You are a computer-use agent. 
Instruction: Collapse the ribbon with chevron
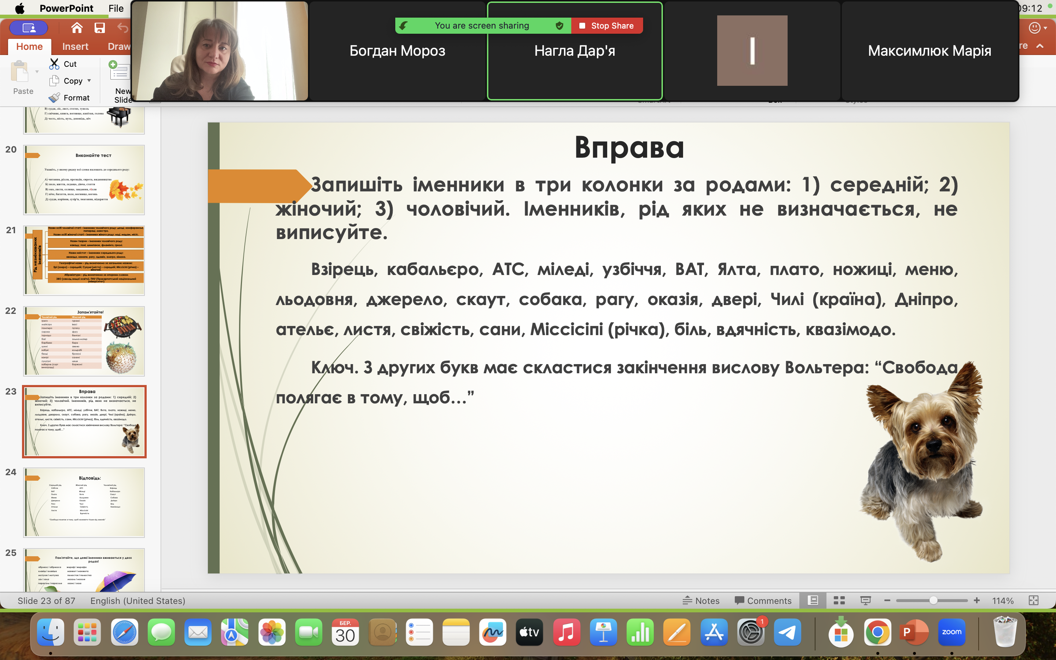pos(1040,46)
